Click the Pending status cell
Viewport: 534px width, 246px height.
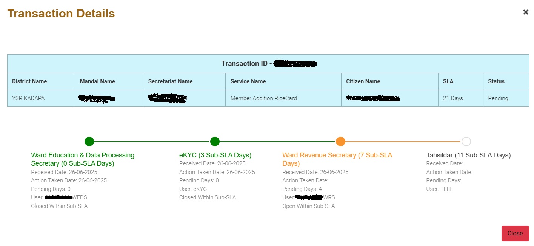point(498,98)
